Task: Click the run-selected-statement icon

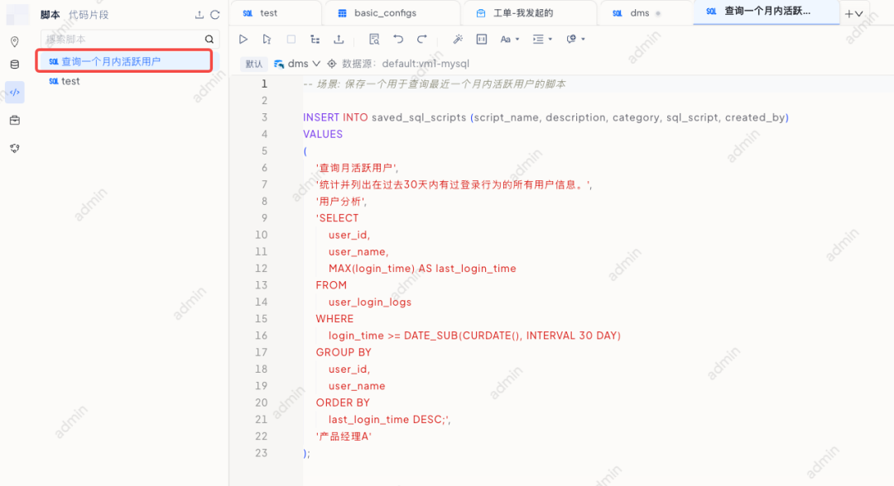Action: [x=267, y=40]
